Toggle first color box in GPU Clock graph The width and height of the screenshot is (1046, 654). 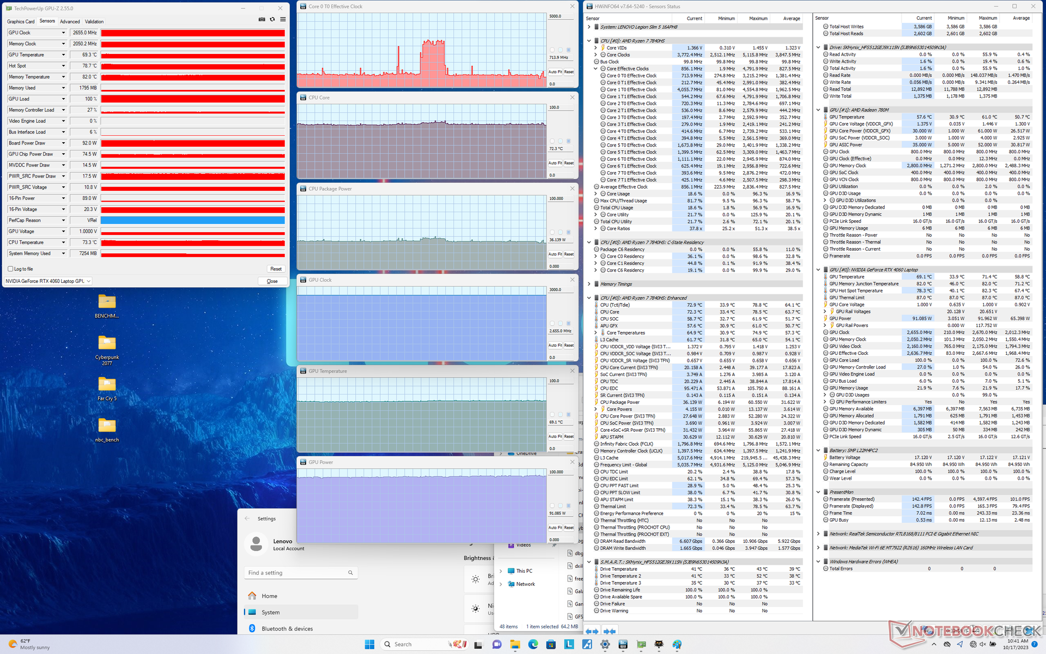[x=552, y=323]
